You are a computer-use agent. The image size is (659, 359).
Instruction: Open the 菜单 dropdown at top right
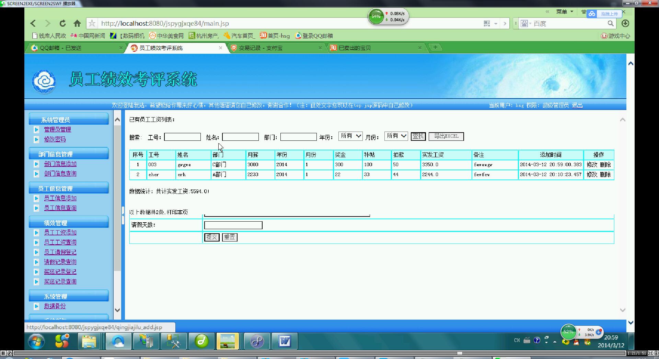pos(565,12)
